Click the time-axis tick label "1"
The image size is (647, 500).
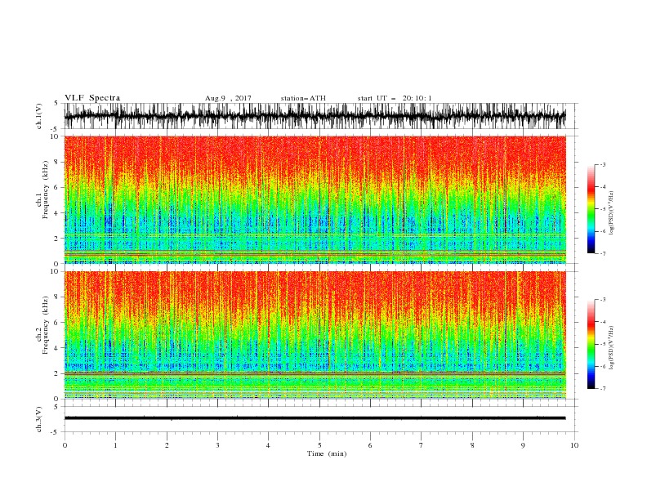115,445
